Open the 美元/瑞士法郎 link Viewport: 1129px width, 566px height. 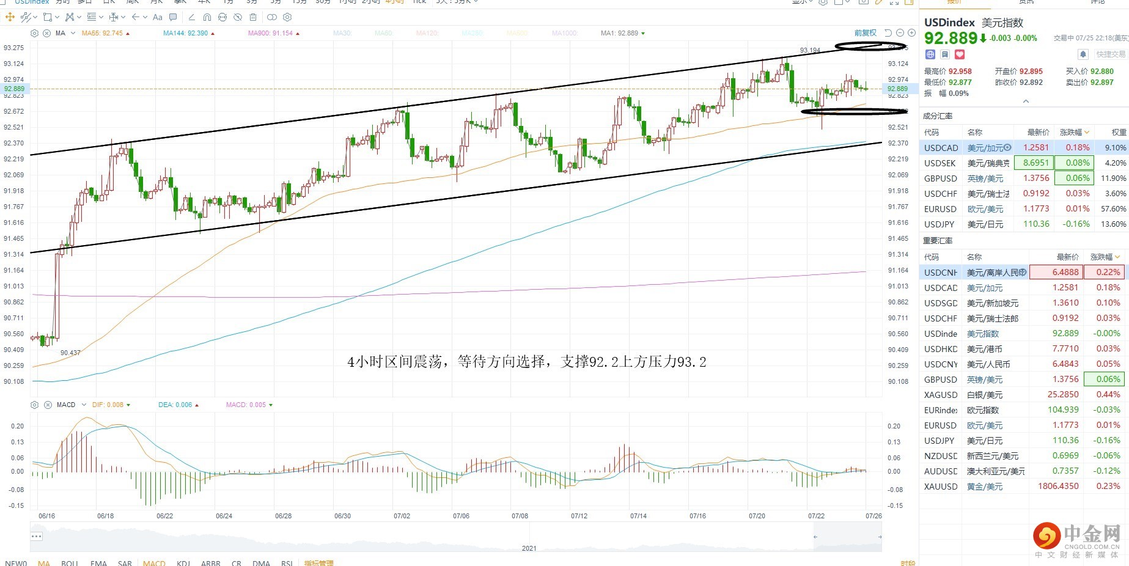[993, 318]
